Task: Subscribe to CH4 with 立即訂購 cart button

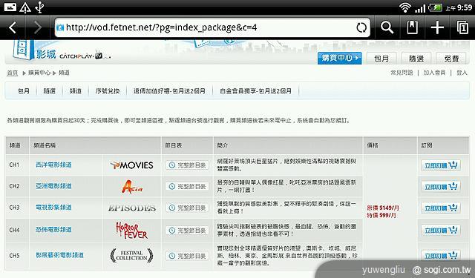Action: click(441, 231)
